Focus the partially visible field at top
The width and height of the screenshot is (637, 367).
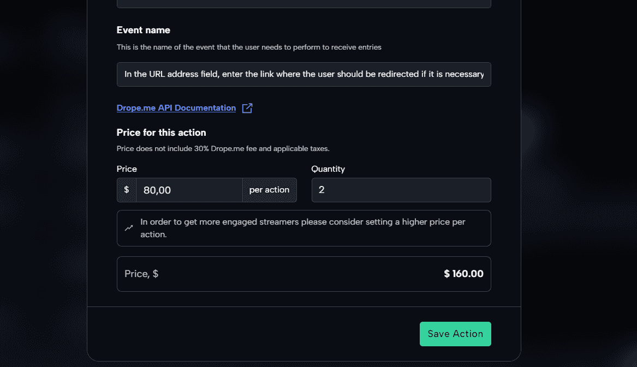click(x=304, y=4)
